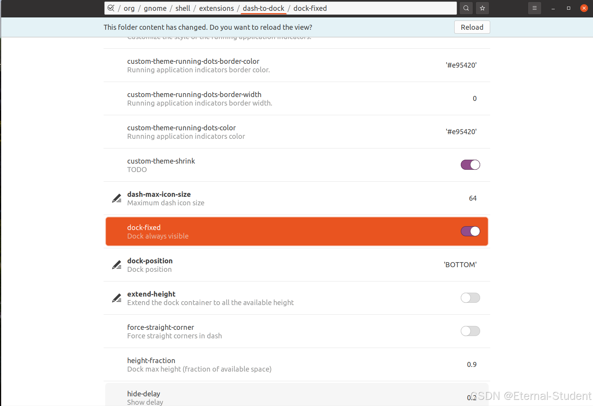Bookmark this location with the star icon

tap(482, 8)
